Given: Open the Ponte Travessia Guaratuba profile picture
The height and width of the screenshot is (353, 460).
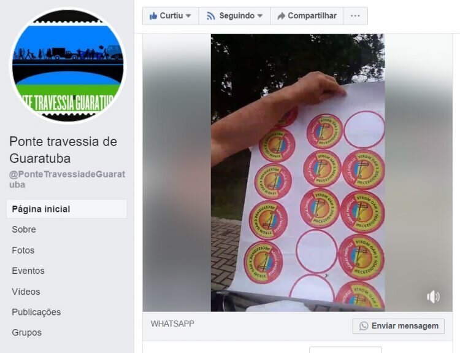Looking at the screenshot, I should point(68,66).
